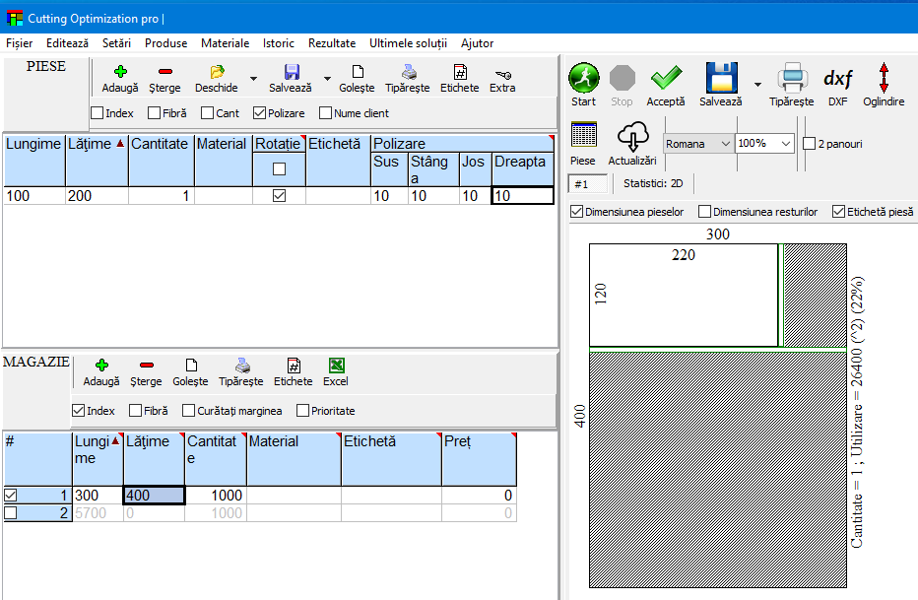This screenshot has height=600, width=918.
Task: Open the Rezultate menu
Action: click(332, 43)
